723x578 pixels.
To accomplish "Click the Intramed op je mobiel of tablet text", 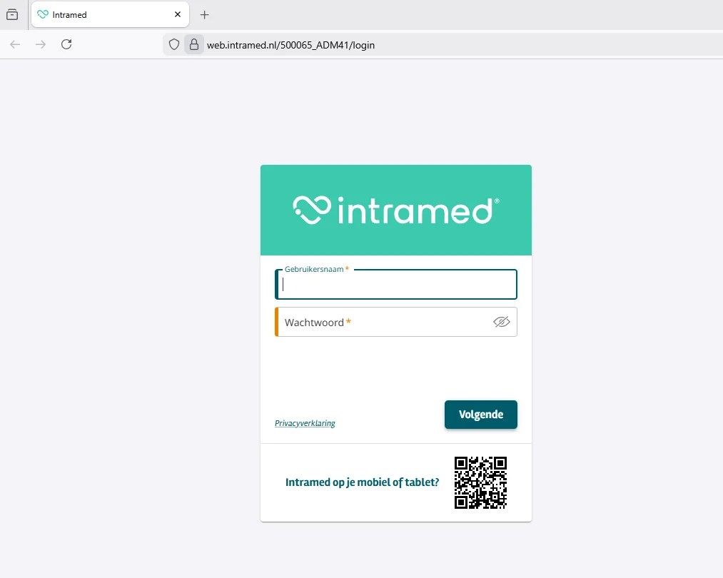I will point(362,482).
